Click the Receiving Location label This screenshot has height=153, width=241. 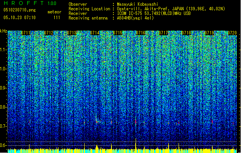tap(89, 9)
